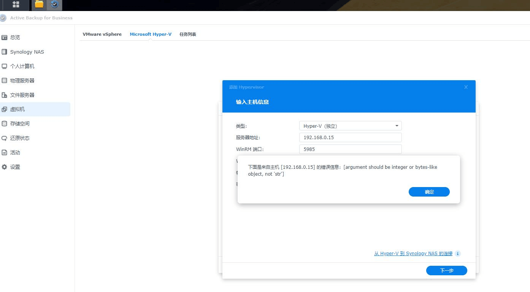Switch to the Microsoft Hyper-V tab
Viewport: 530px width, 292px height.
tap(151, 34)
